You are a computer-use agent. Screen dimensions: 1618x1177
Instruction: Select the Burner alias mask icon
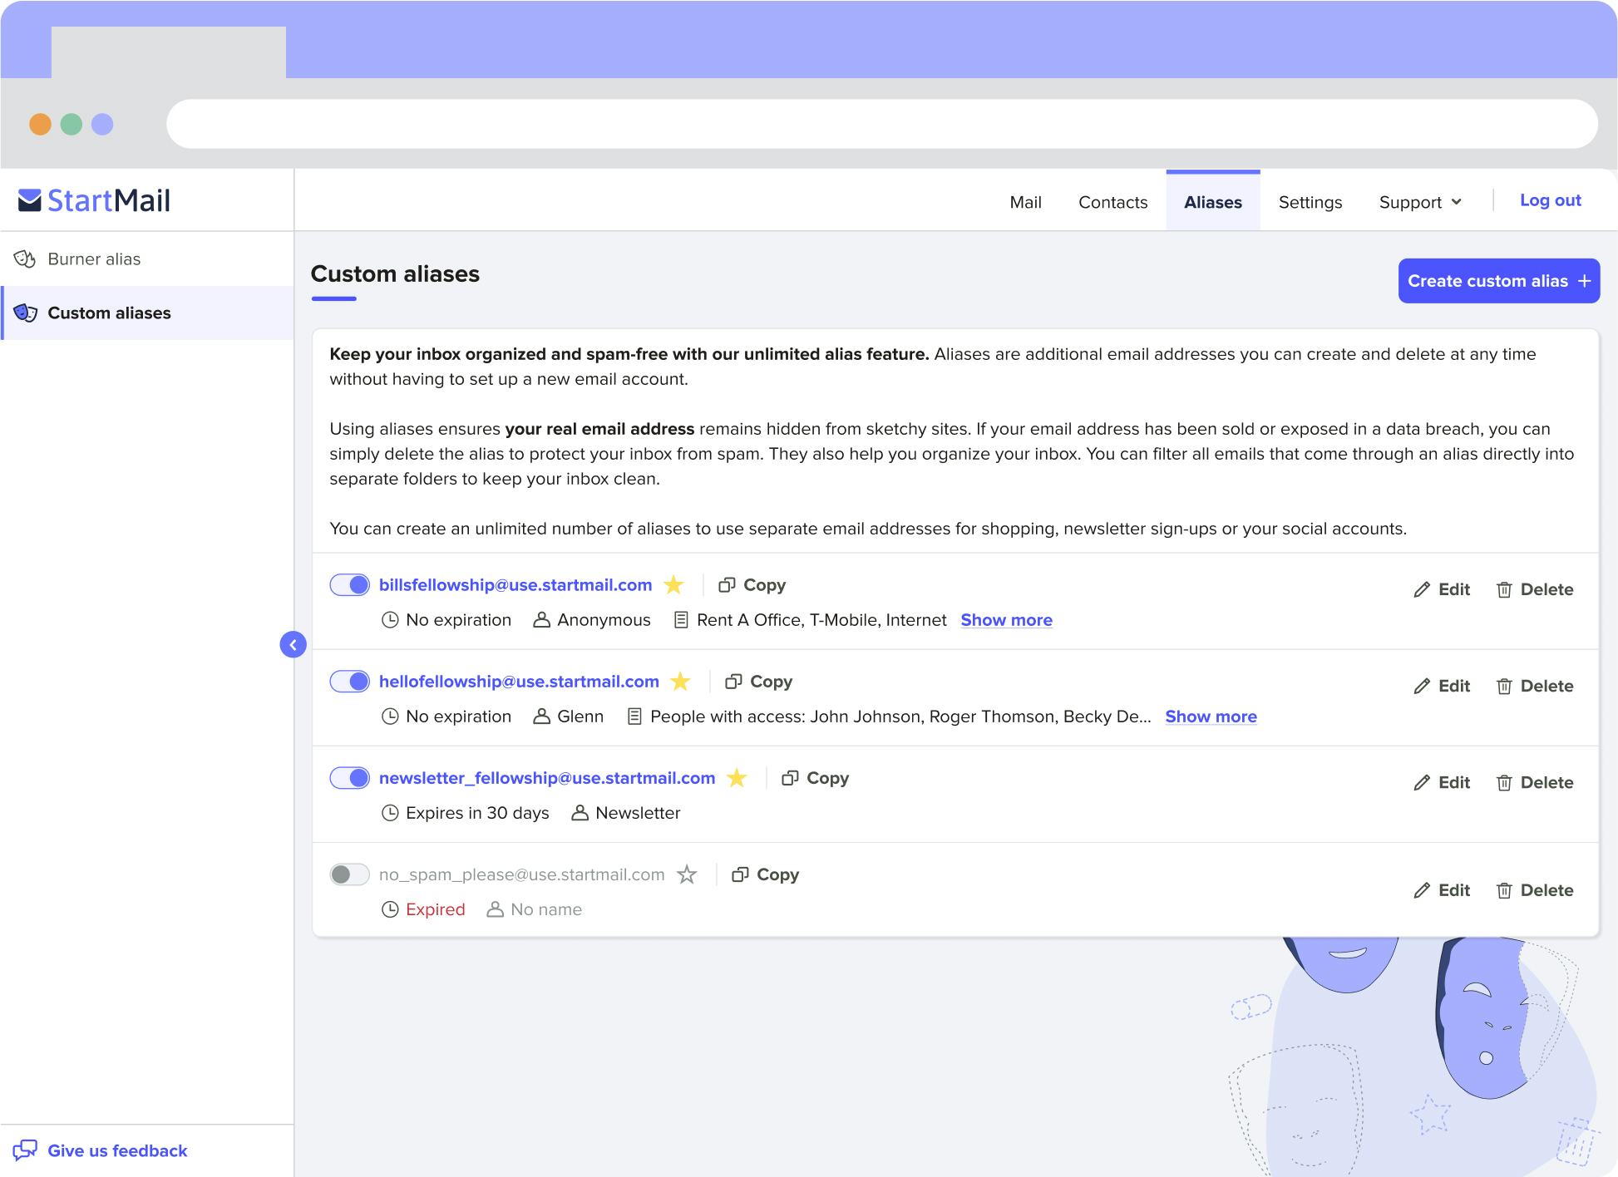coord(26,259)
